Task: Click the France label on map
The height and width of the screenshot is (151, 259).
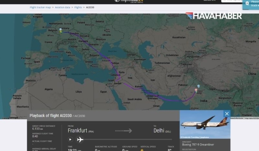Action: [x=48, y=42]
